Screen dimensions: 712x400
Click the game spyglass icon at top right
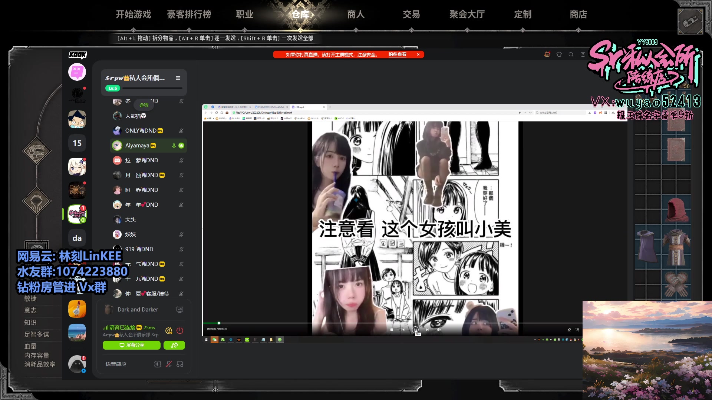[x=690, y=22]
